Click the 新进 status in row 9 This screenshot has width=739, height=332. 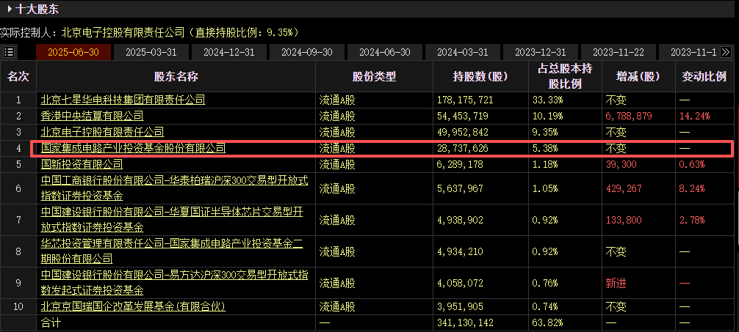(x=616, y=283)
